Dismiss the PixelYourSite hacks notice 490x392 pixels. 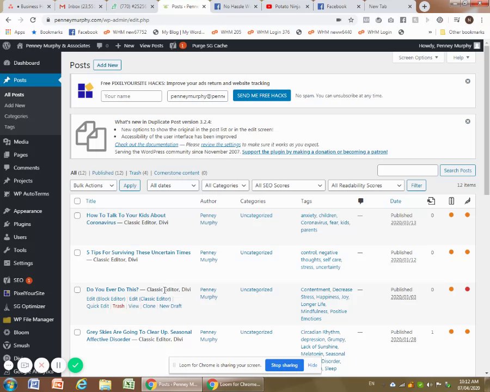468,81
